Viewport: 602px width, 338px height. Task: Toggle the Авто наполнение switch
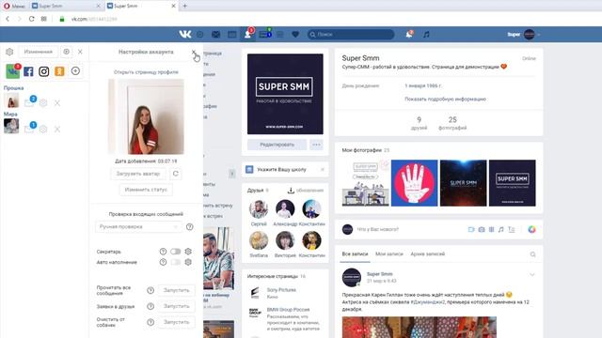[176, 262]
